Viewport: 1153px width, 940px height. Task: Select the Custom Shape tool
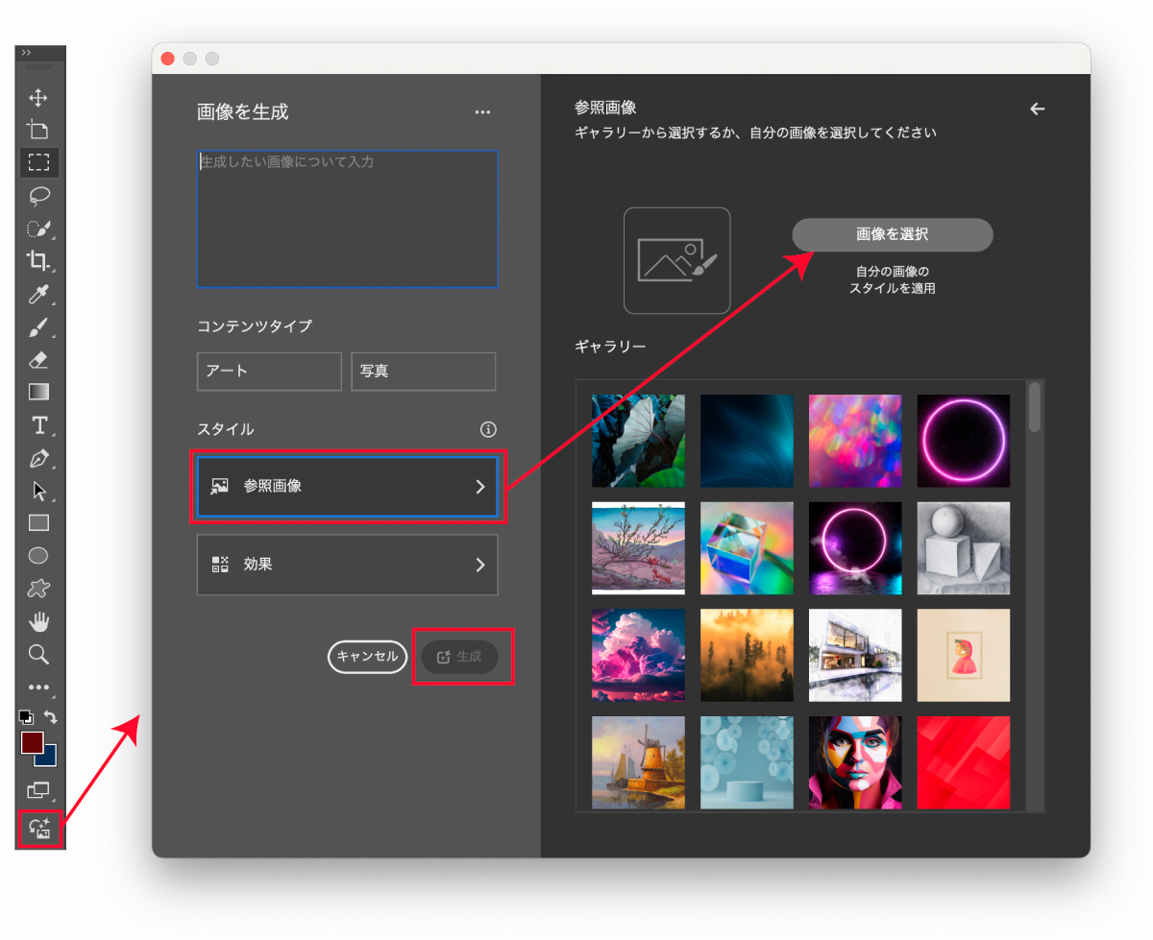click(38, 589)
